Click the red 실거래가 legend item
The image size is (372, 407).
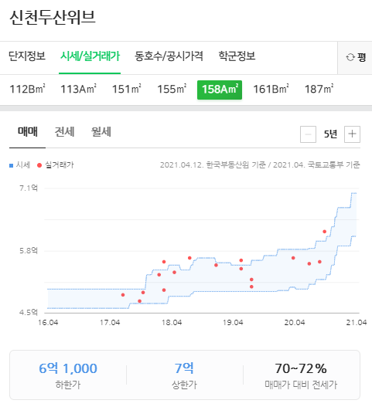click(56, 164)
